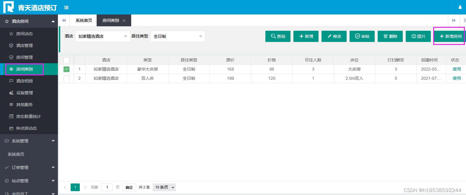The height and width of the screenshot is (195, 466).
Task: Click the 2.0m双人 bed cell
Action: [354, 78]
